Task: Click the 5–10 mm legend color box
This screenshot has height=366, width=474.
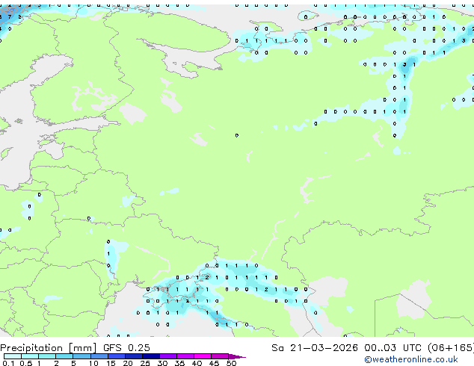Action: pyautogui.click(x=81, y=356)
